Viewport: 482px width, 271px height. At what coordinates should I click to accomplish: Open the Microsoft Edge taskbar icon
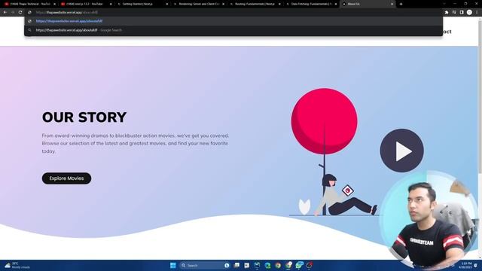click(268, 265)
